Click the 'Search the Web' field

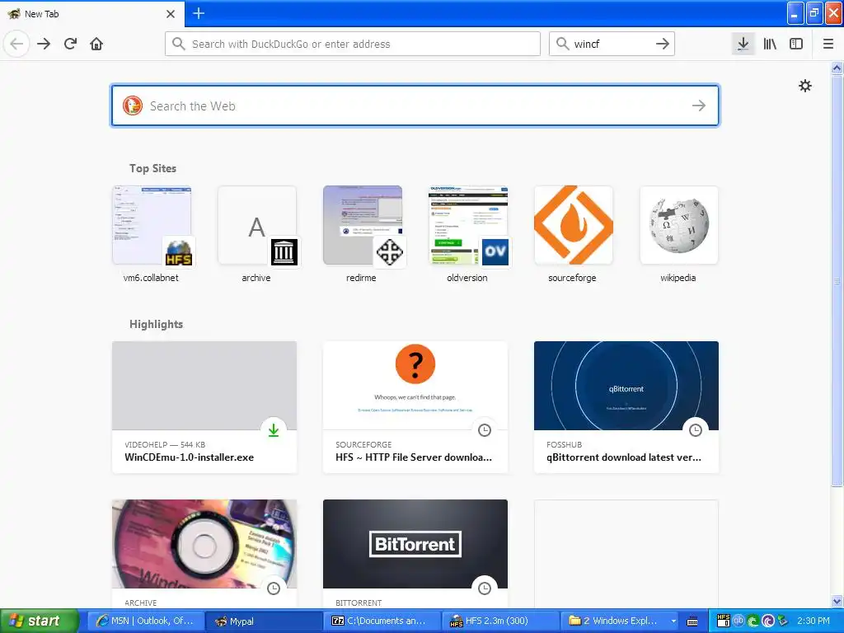(x=415, y=105)
